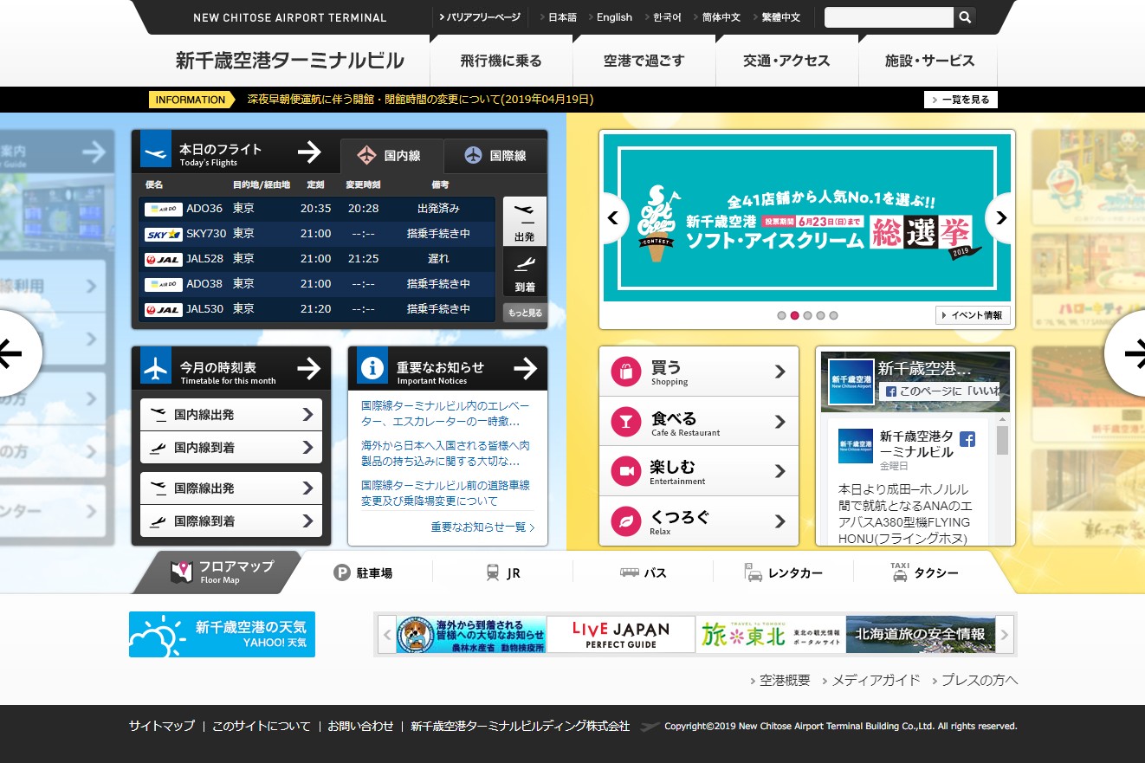Click the large right page arrow
1145x763 pixels.
1129,353
